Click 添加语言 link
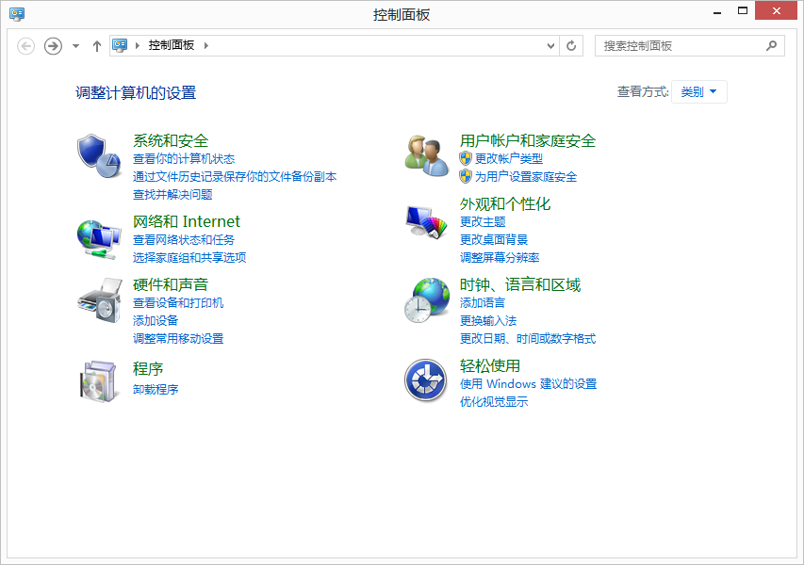Viewport: 804px width, 565px height. [x=483, y=302]
